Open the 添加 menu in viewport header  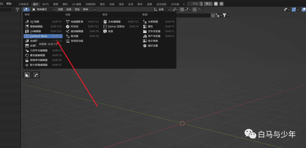click(x=77, y=9)
